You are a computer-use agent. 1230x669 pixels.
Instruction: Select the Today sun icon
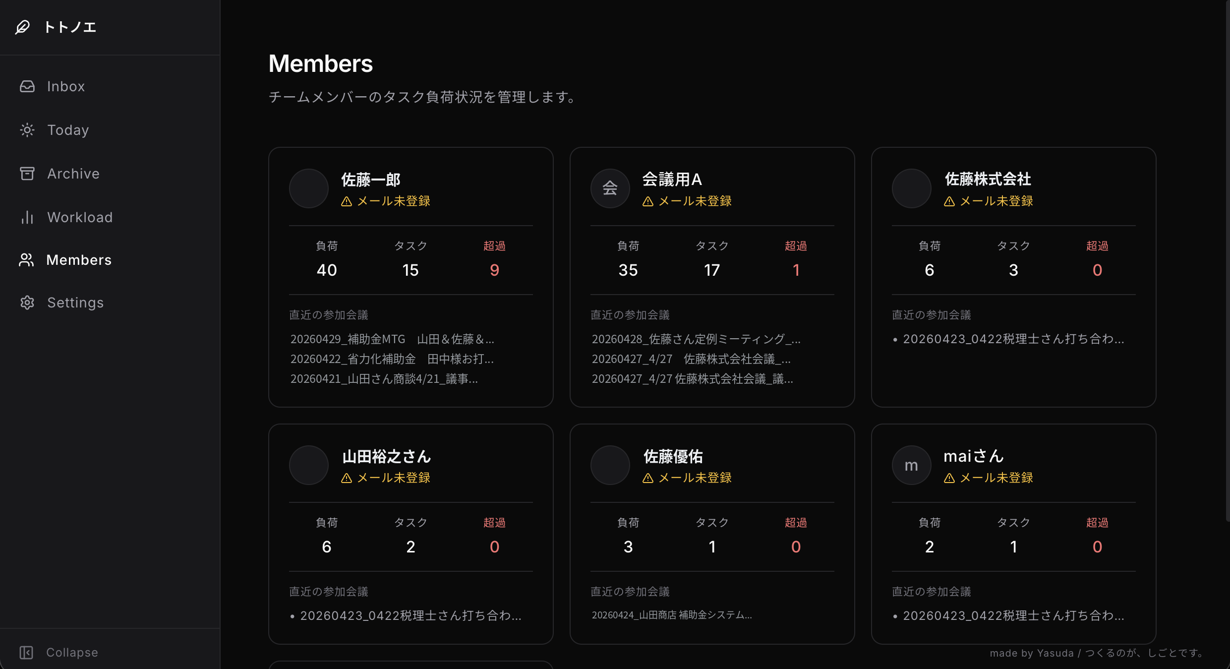coord(27,130)
